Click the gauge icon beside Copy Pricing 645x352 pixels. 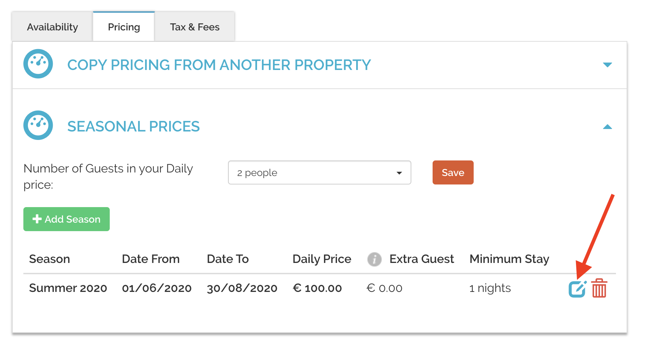pyautogui.click(x=38, y=64)
